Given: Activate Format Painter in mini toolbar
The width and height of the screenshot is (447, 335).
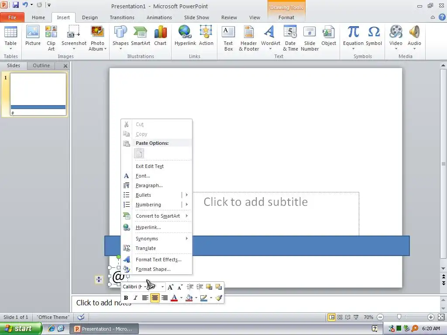Looking at the screenshot, I should coord(219,298).
